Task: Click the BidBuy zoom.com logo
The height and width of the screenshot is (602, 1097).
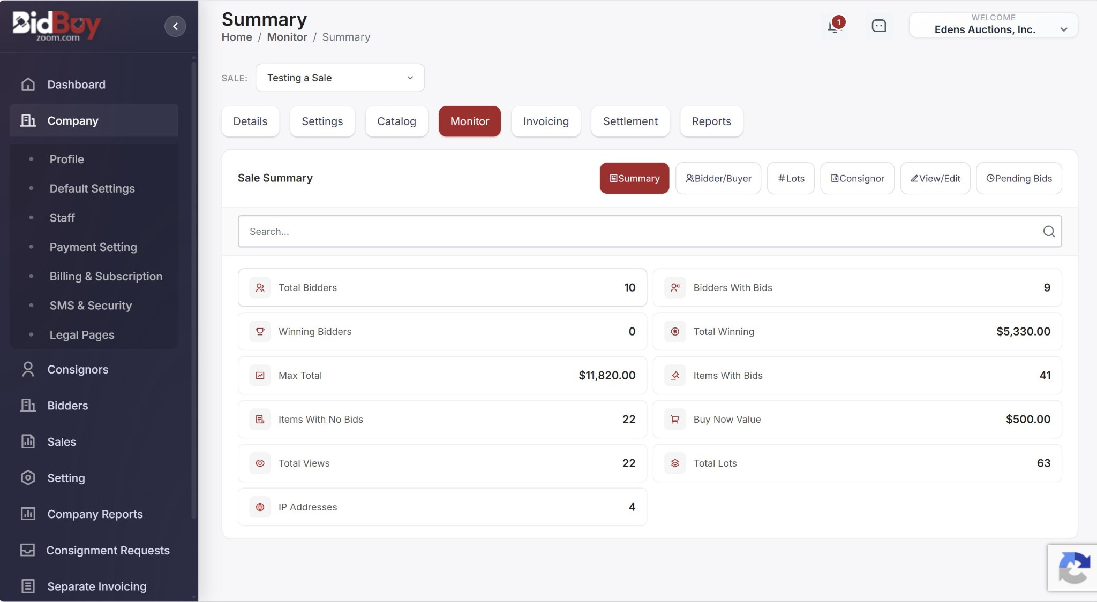Action: [57, 26]
